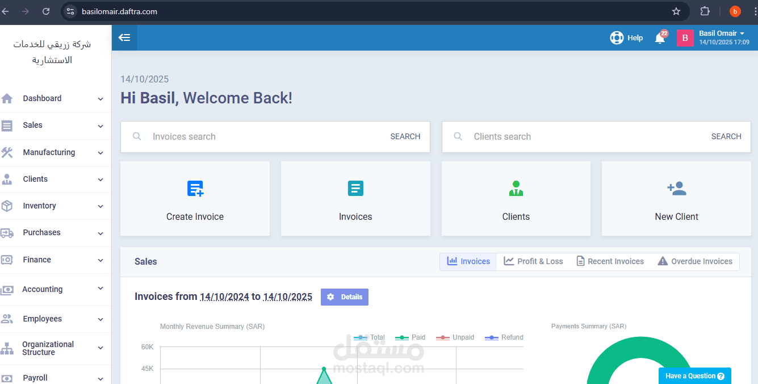The width and height of the screenshot is (758, 384).
Task: Expand the Clients menu chevron in sidebar
Action: coord(100,180)
